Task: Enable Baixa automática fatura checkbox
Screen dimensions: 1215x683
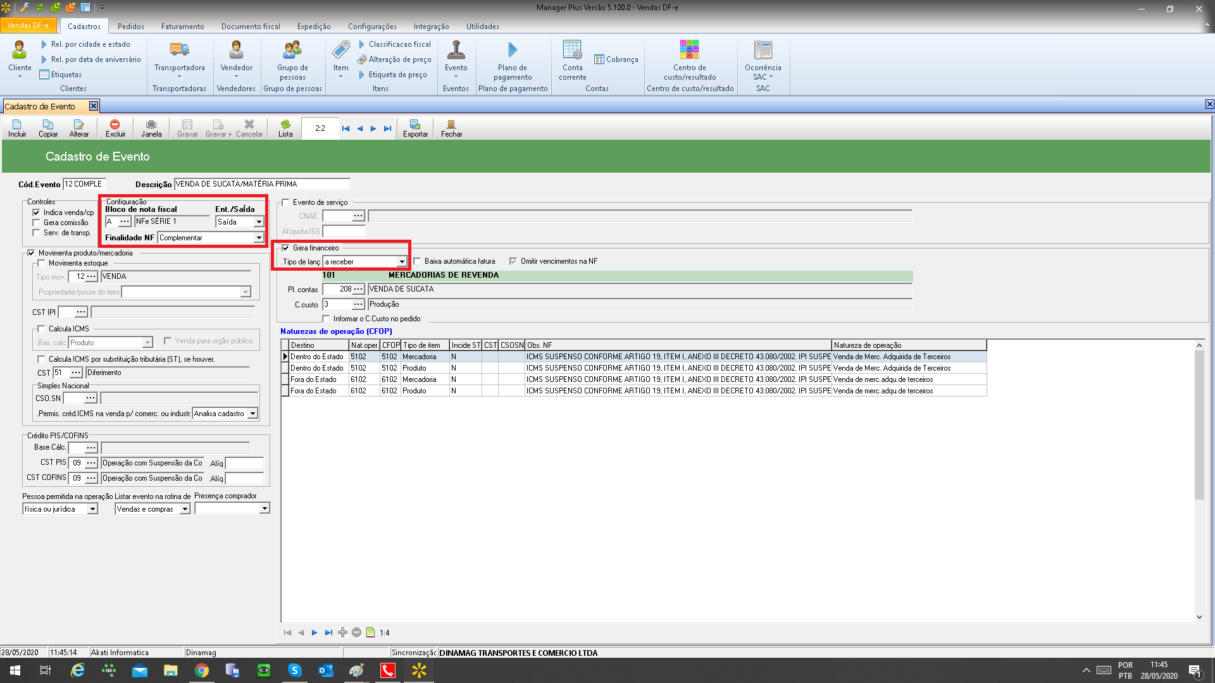Action: tap(418, 261)
